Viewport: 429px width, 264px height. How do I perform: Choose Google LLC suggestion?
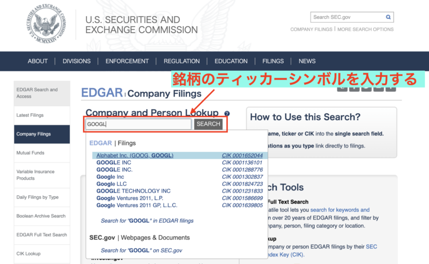tap(112, 184)
